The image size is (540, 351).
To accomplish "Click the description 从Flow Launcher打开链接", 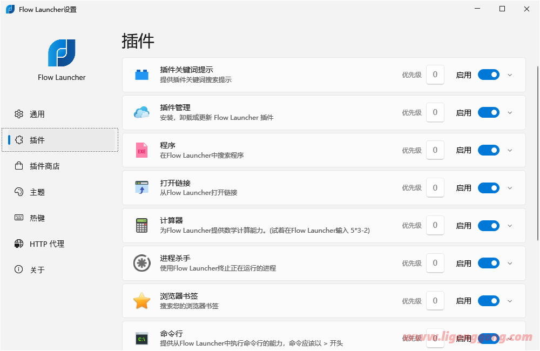I will coord(198,193).
